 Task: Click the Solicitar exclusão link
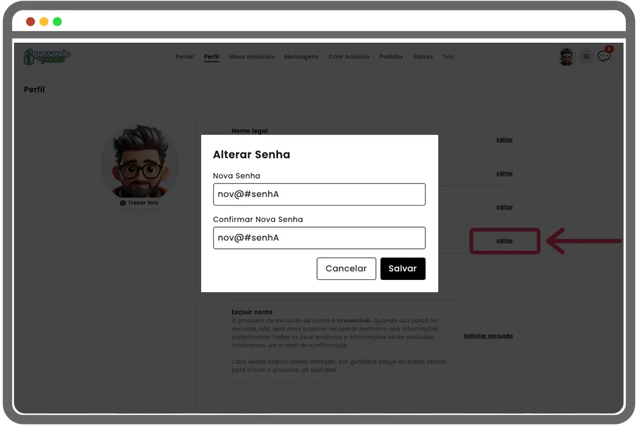[488, 336]
